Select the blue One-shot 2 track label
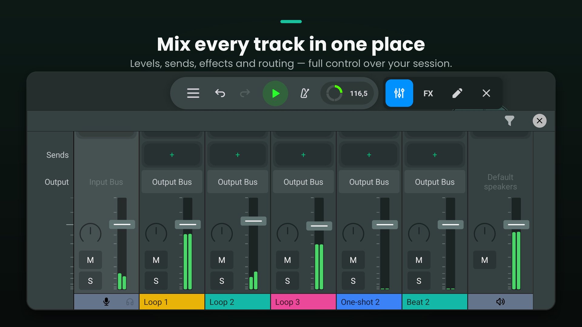The width and height of the screenshot is (582, 327). 369,302
